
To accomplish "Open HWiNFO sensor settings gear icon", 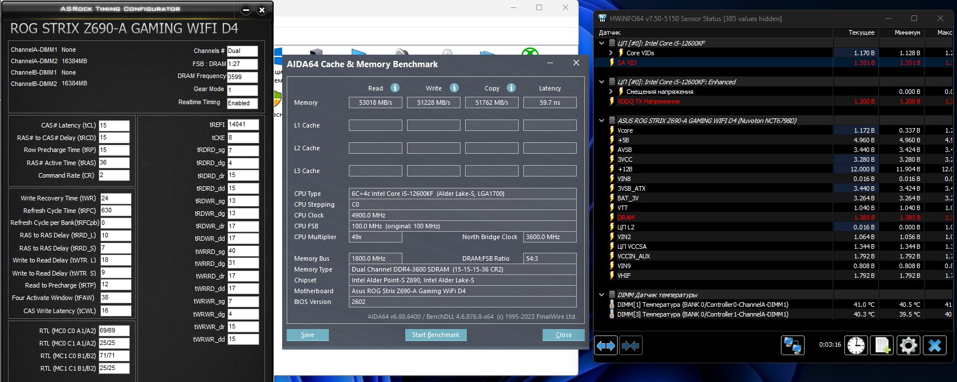I will point(909,345).
